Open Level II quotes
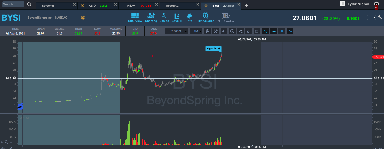This screenshot has width=384, height=149. pyautogui.click(x=177, y=18)
